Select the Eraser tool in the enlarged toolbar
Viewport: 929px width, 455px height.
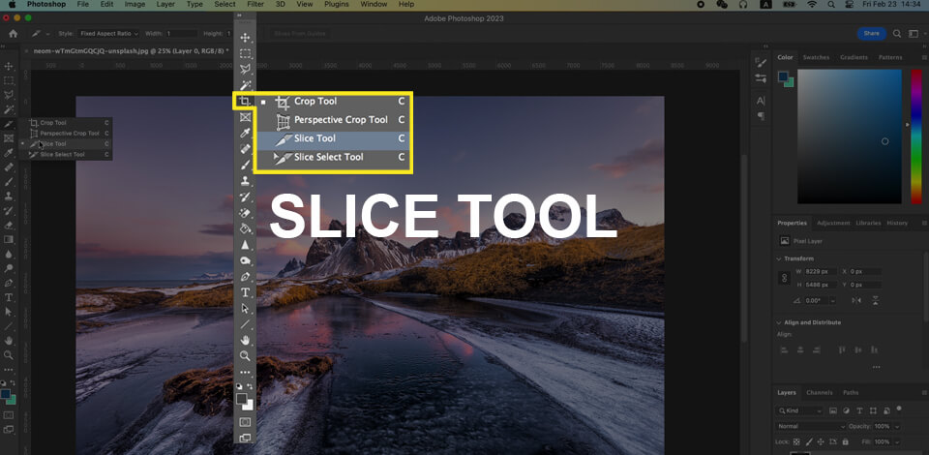pyautogui.click(x=245, y=213)
